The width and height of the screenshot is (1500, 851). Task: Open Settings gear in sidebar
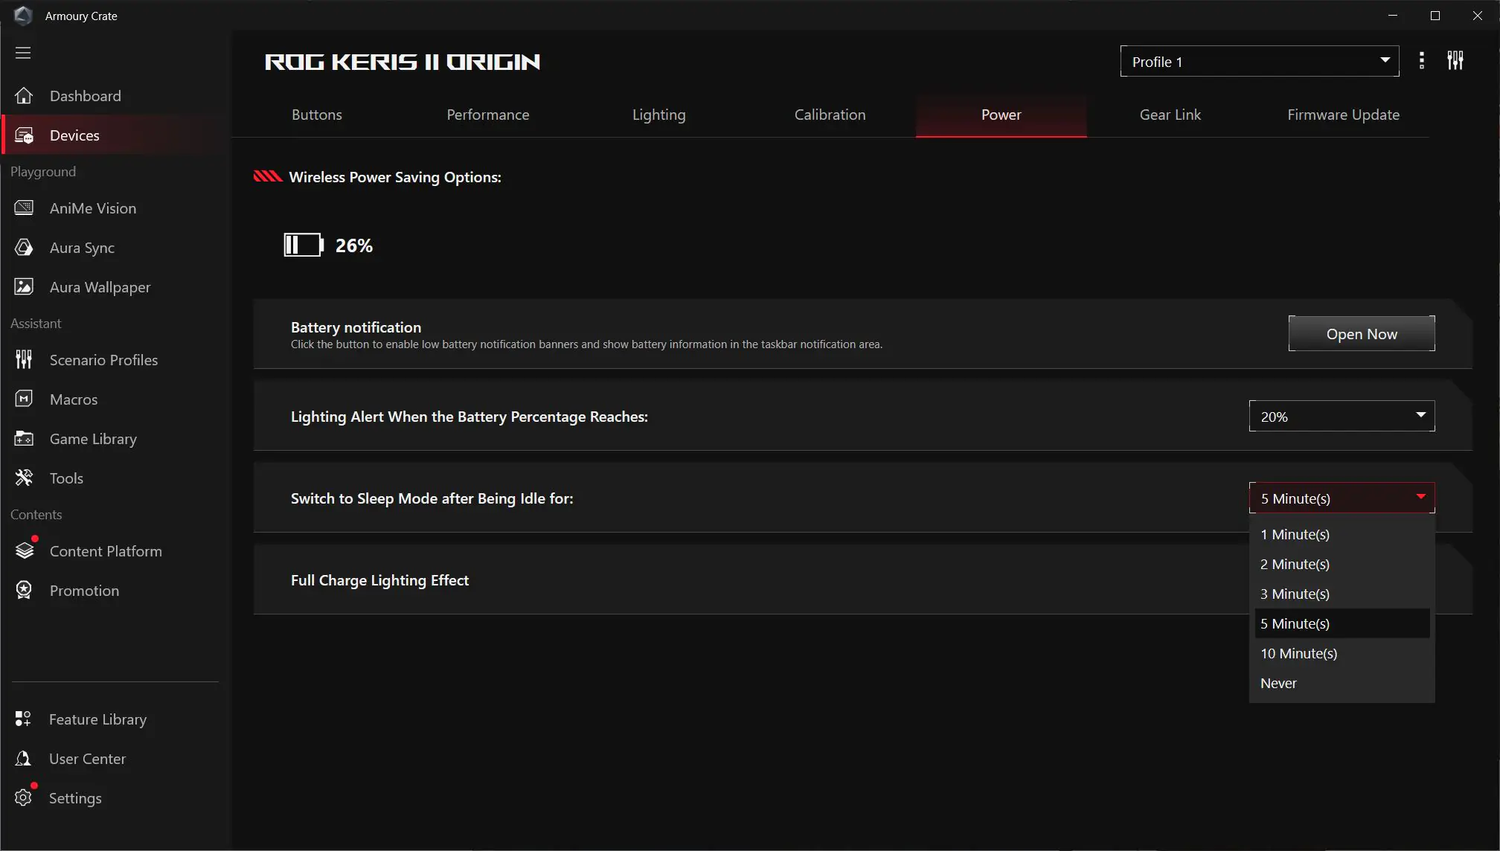coord(24,797)
